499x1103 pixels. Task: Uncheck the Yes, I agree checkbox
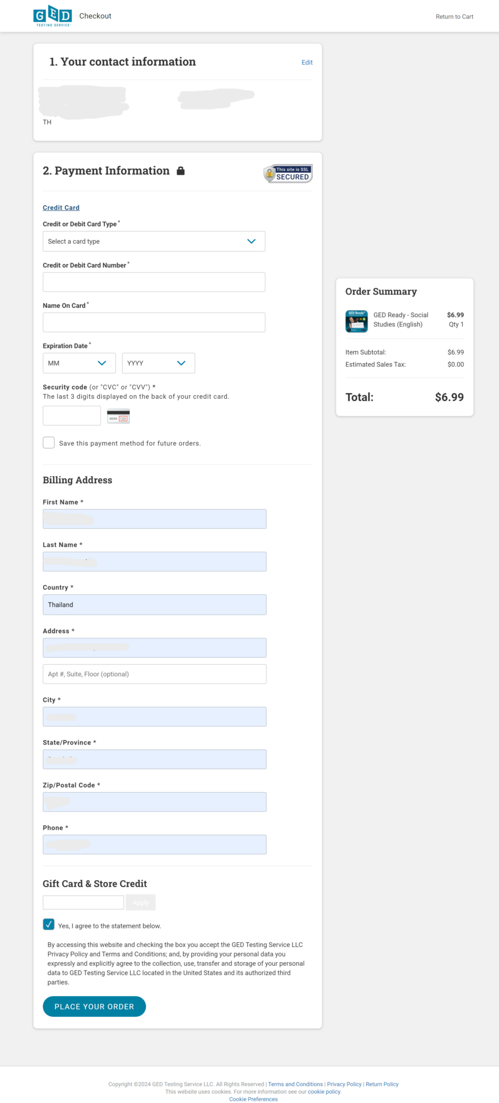pos(49,924)
